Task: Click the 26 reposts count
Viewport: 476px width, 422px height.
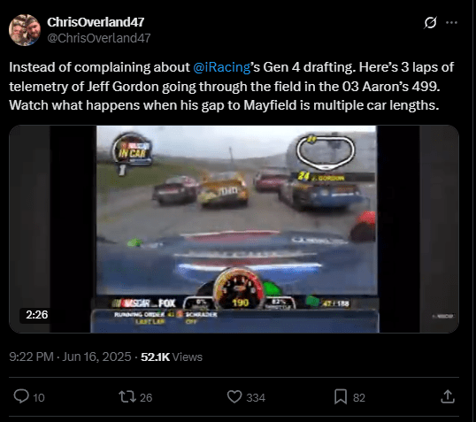Action: (x=146, y=398)
